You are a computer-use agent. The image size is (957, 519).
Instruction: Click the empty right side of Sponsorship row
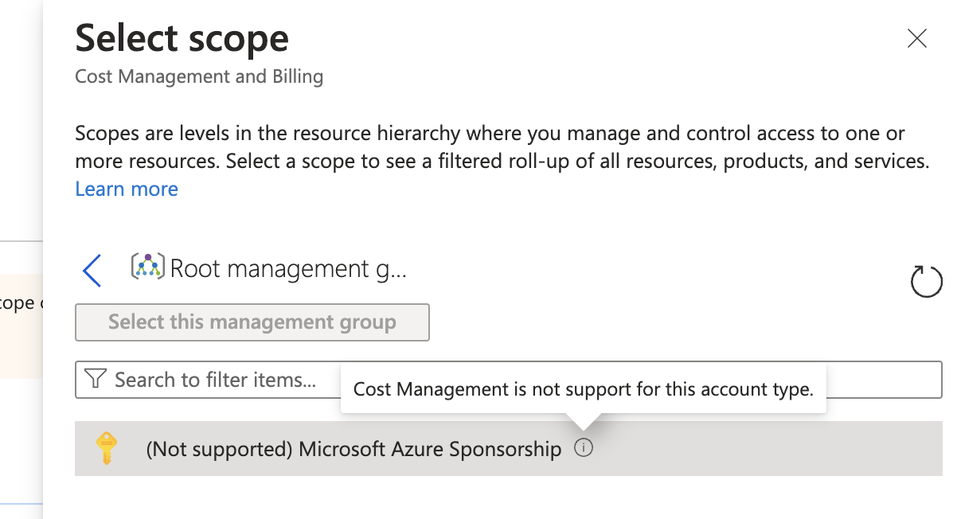[764, 449]
